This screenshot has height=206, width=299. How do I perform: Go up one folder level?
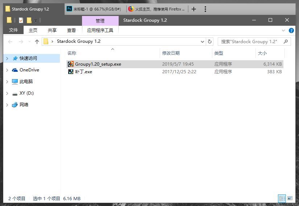(37, 42)
